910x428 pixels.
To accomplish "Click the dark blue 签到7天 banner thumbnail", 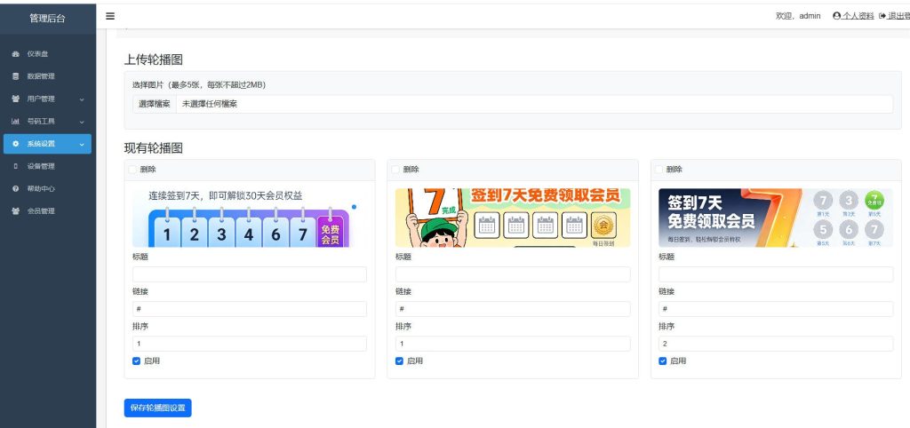I will (x=776, y=218).
